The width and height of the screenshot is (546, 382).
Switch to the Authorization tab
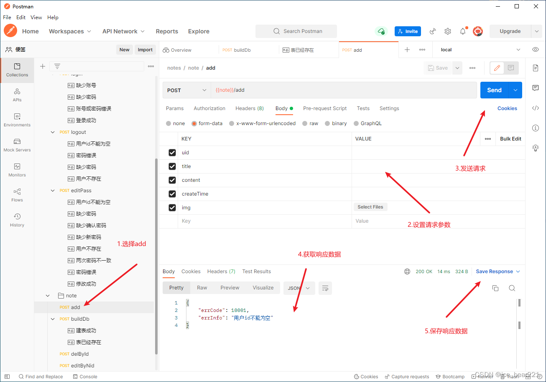(x=209, y=108)
